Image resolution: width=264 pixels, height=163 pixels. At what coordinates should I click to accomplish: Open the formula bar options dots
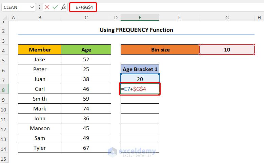[x=39, y=7]
